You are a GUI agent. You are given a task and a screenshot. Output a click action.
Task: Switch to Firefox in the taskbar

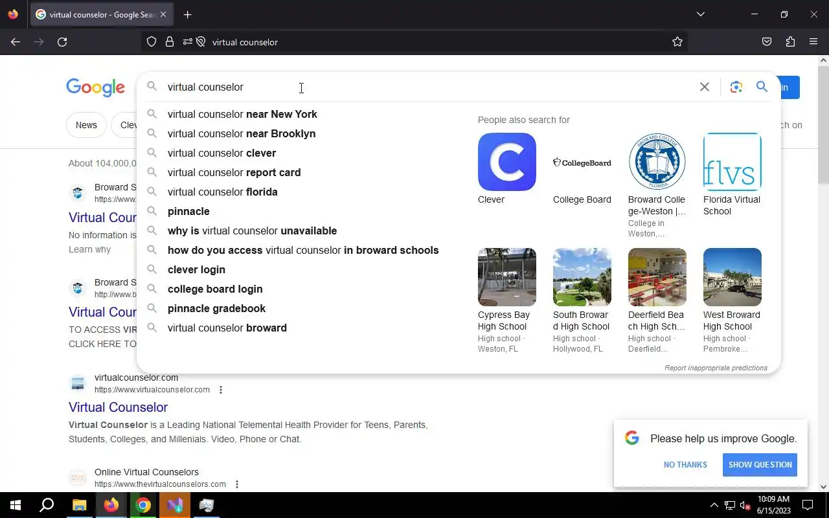(x=111, y=505)
